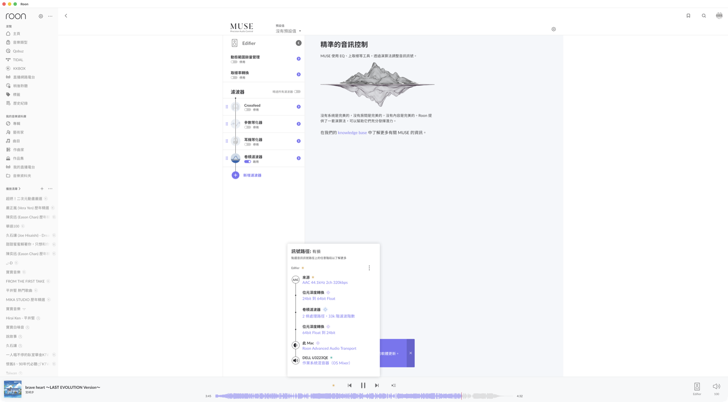Add a new playlist with the plus icon
Image resolution: width=728 pixels, height=402 pixels.
point(42,189)
